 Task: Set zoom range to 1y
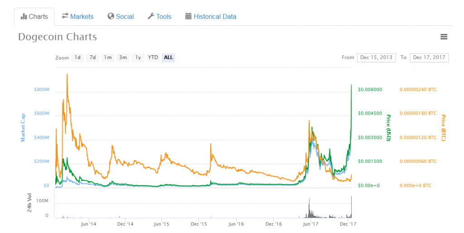(x=138, y=58)
